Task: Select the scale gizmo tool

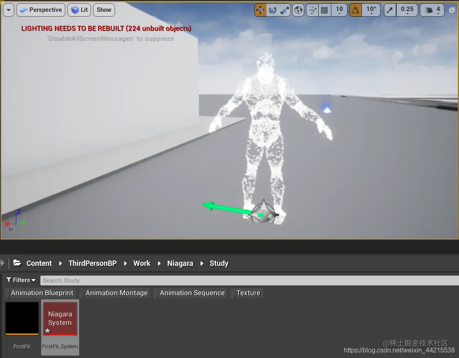Action: point(284,10)
